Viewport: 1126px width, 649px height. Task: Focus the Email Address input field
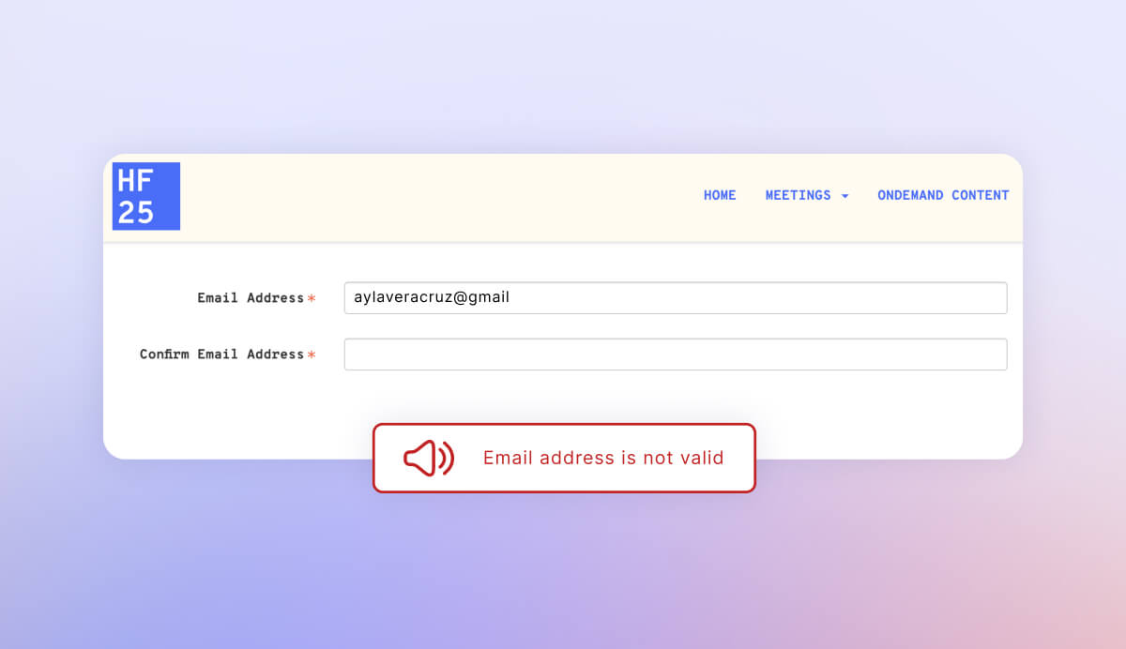(751, 298)
